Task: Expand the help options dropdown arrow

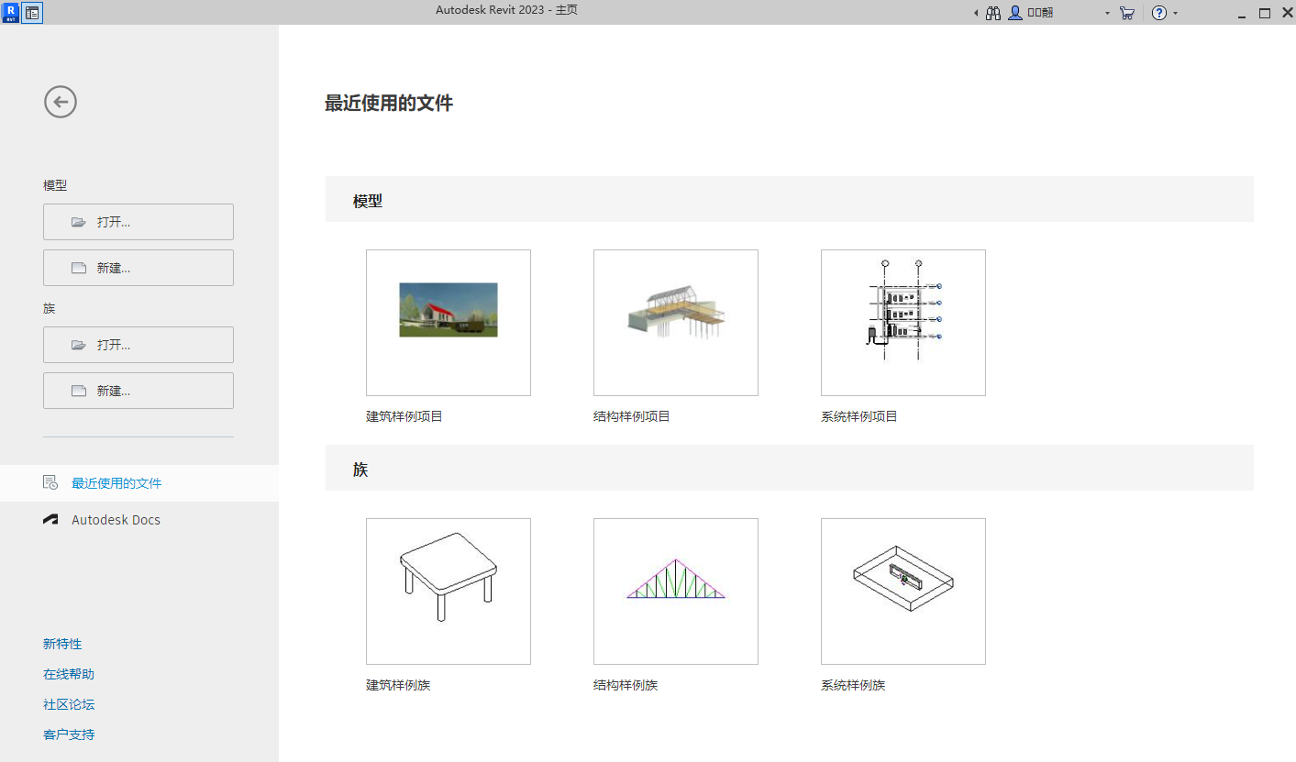Action: tap(1175, 13)
